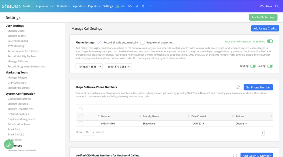The height and width of the screenshot is (157, 283).
Task: Open Record Assignment Permissions
Action: pyautogui.click(x=27, y=66)
